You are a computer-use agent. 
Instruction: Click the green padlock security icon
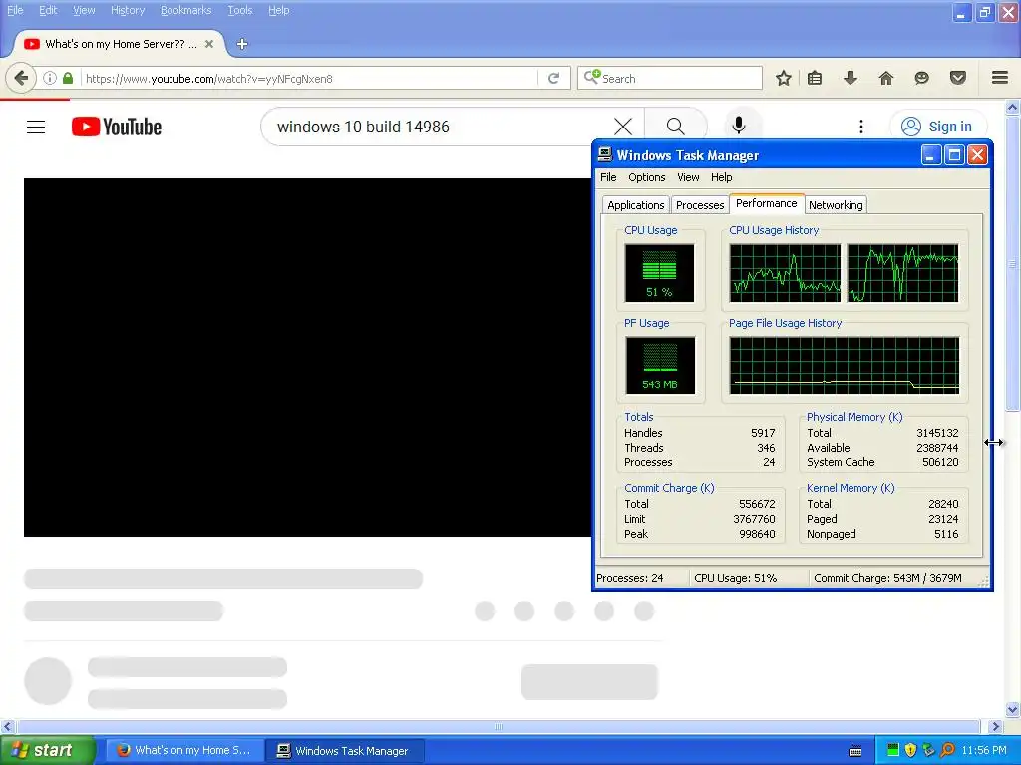tap(68, 78)
